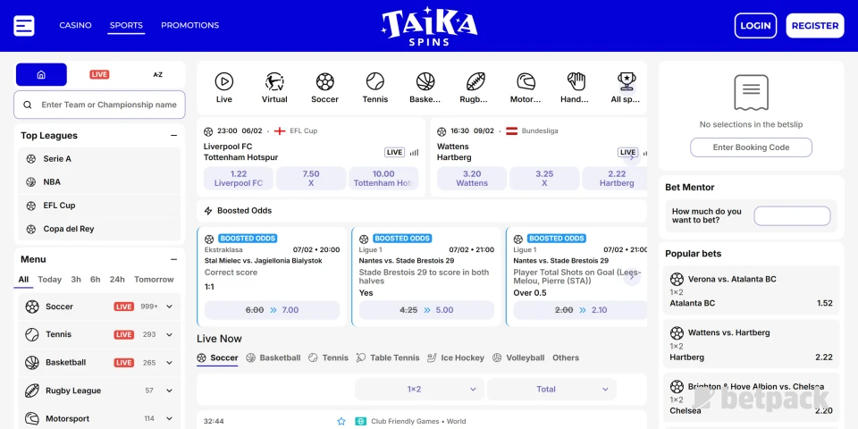Click the Motorsport helmet icon in the menu
The width and height of the screenshot is (858, 429).
[x=32, y=418]
